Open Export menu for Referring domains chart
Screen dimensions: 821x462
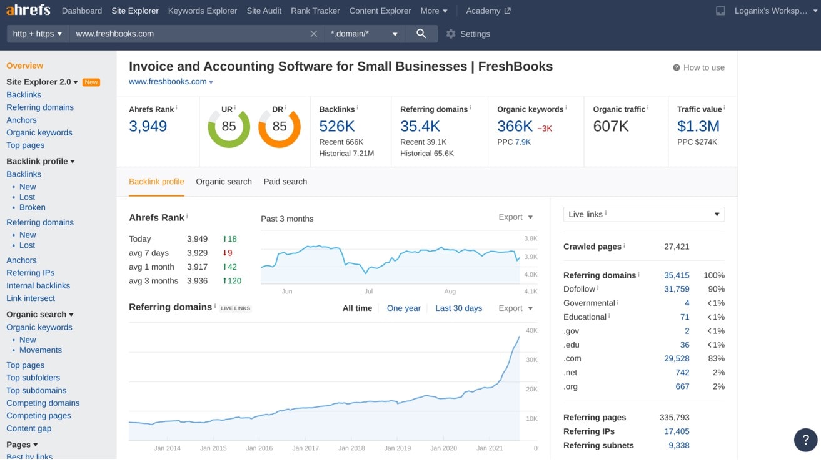516,308
